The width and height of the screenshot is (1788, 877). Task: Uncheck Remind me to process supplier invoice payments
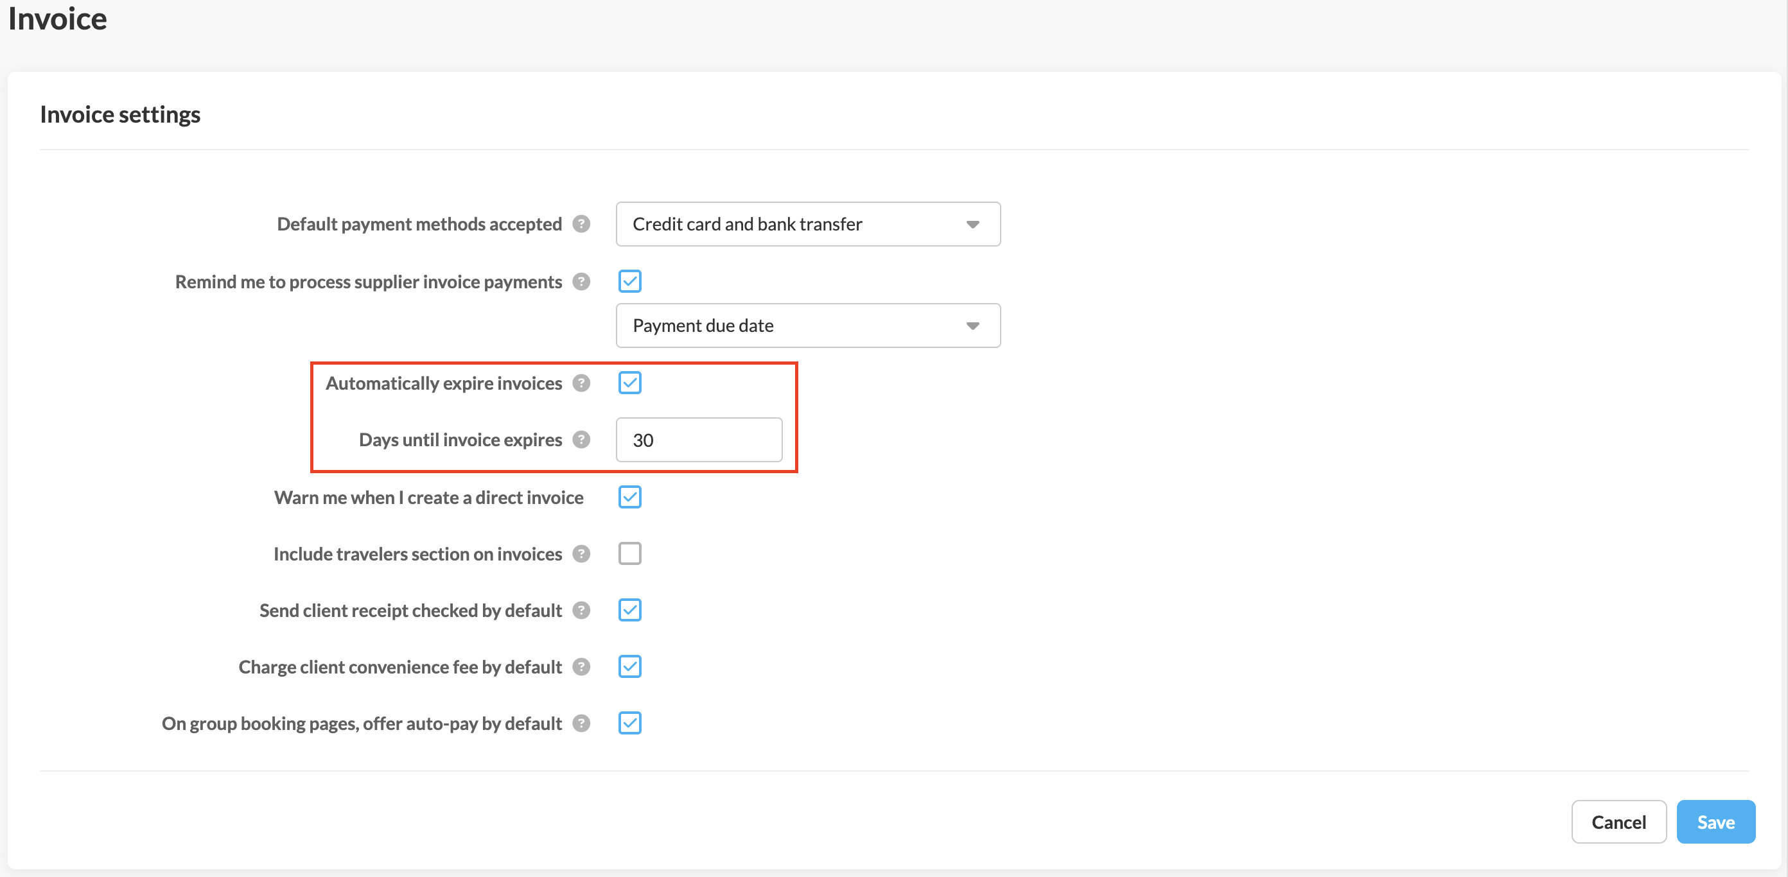tap(629, 282)
